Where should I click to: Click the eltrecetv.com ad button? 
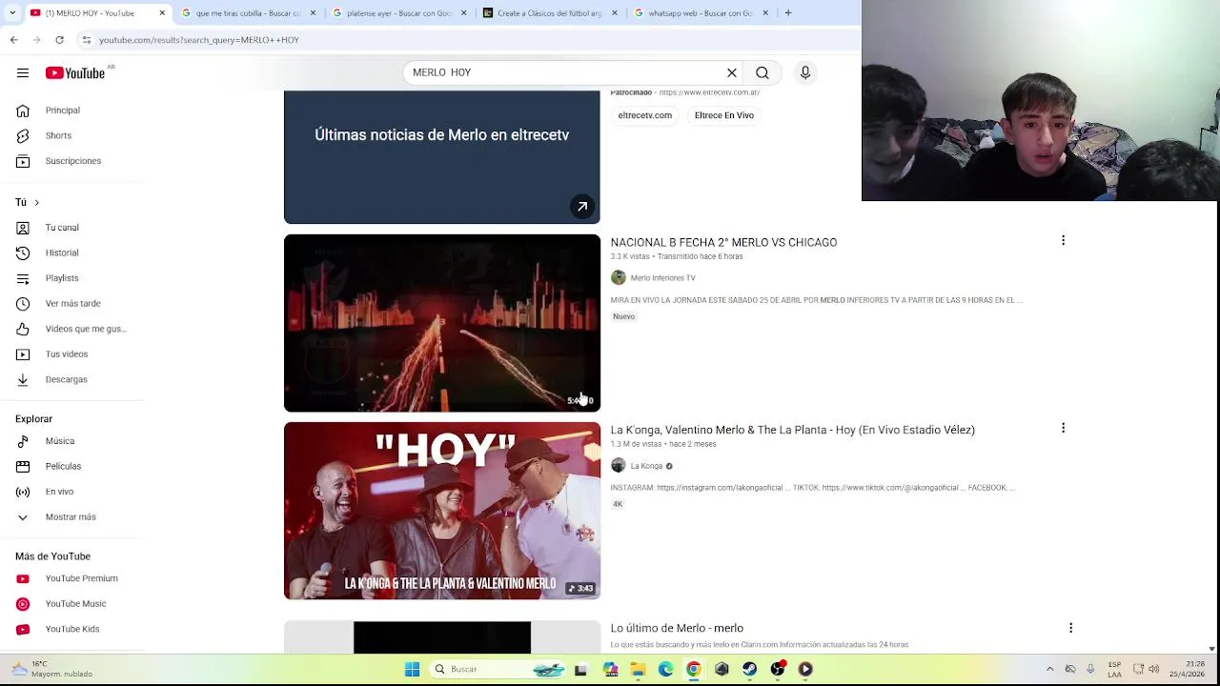(645, 115)
